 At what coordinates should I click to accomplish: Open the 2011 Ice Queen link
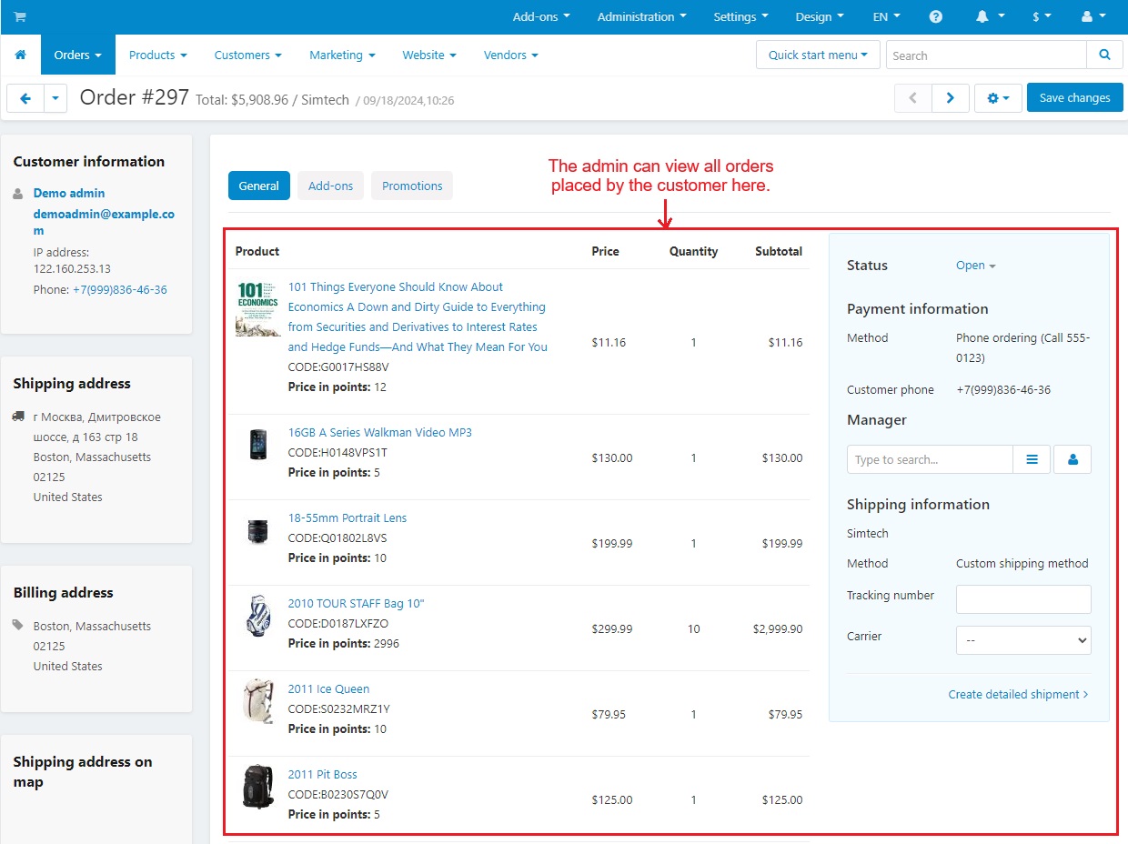click(328, 688)
